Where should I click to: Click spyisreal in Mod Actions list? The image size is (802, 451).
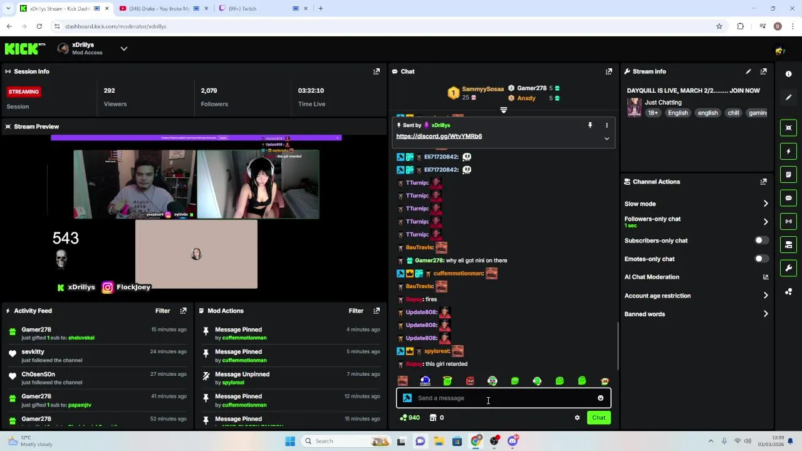(233, 383)
